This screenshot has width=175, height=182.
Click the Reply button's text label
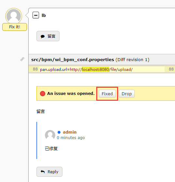click(53, 172)
